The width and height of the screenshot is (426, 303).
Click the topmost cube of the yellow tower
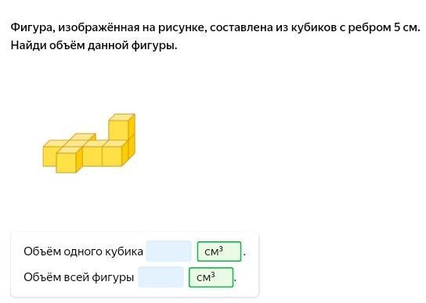click(121, 127)
